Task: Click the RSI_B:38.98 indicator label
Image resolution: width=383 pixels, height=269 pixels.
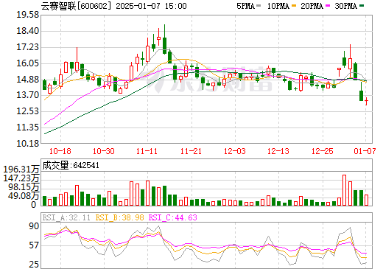Action: 119,217
